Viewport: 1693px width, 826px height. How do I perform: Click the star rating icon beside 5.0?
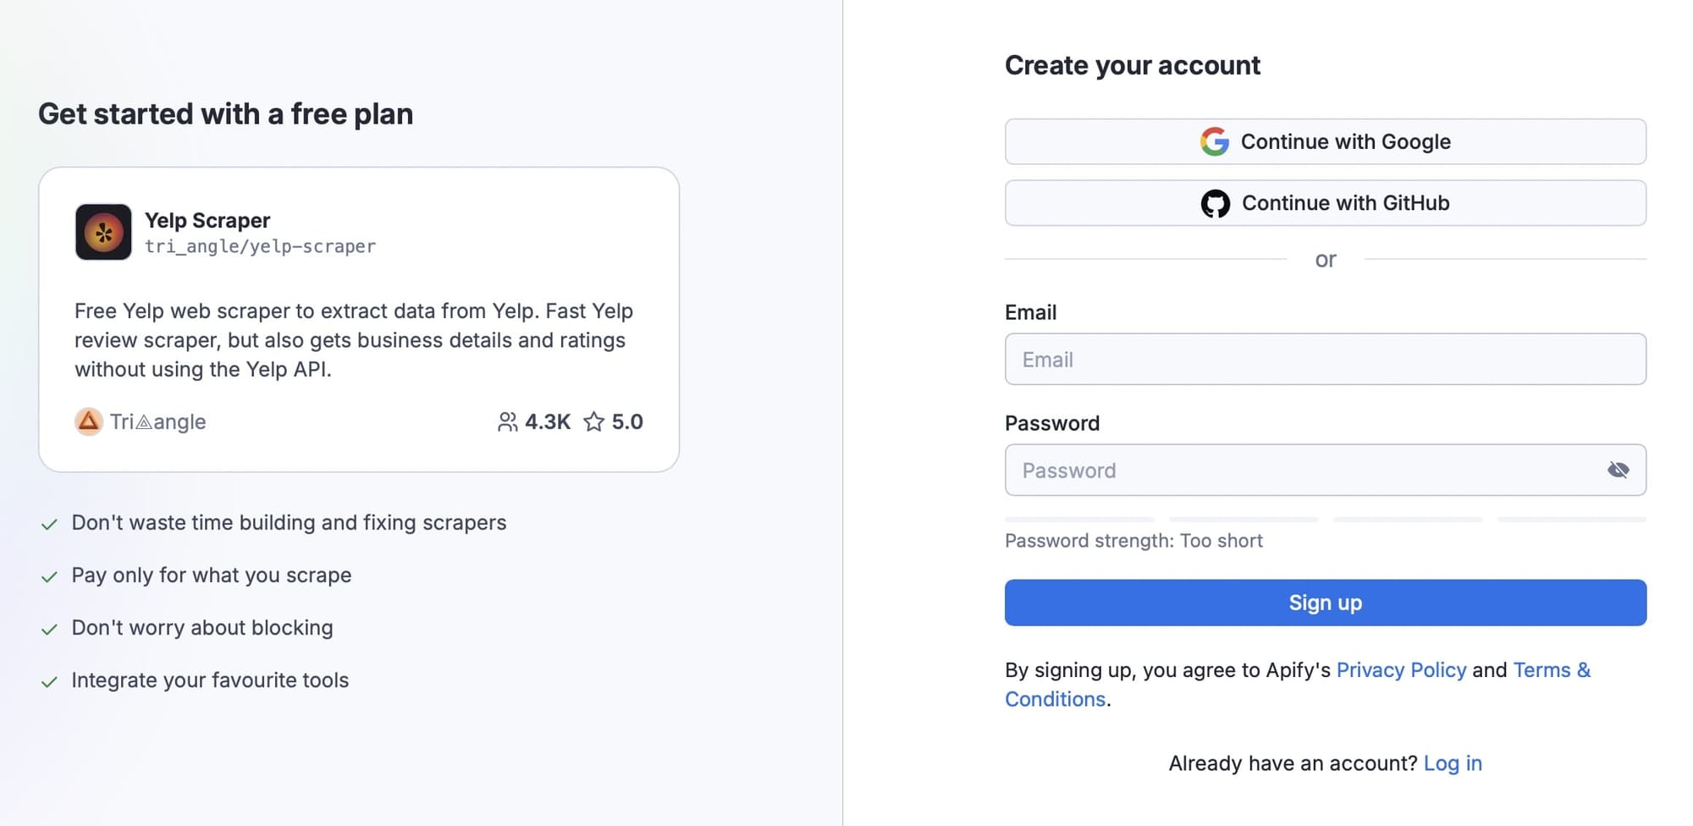593,421
